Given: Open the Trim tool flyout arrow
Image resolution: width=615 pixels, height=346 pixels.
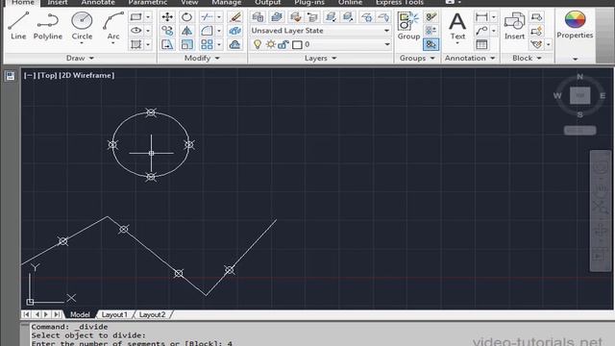Looking at the screenshot, I should pyautogui.click(x=219, y=17).
